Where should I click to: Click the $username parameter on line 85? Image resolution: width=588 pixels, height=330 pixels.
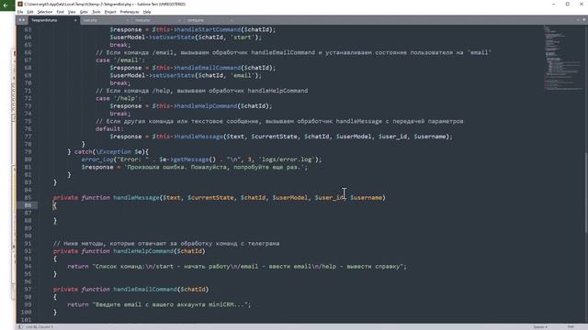[366, 198]
